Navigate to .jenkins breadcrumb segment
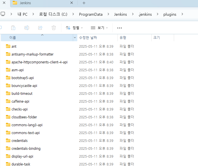The width and height of the screenshot is (198, 168). point(145,14)
